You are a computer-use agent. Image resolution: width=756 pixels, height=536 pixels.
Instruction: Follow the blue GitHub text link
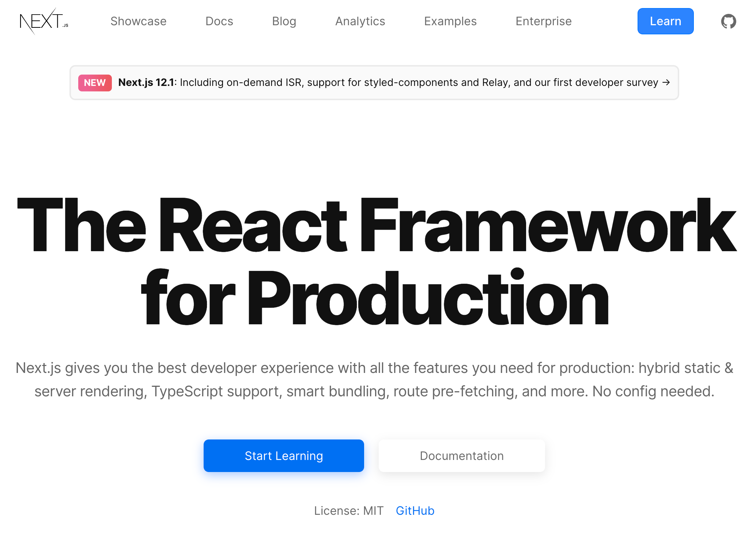click(x=415, y=510)
